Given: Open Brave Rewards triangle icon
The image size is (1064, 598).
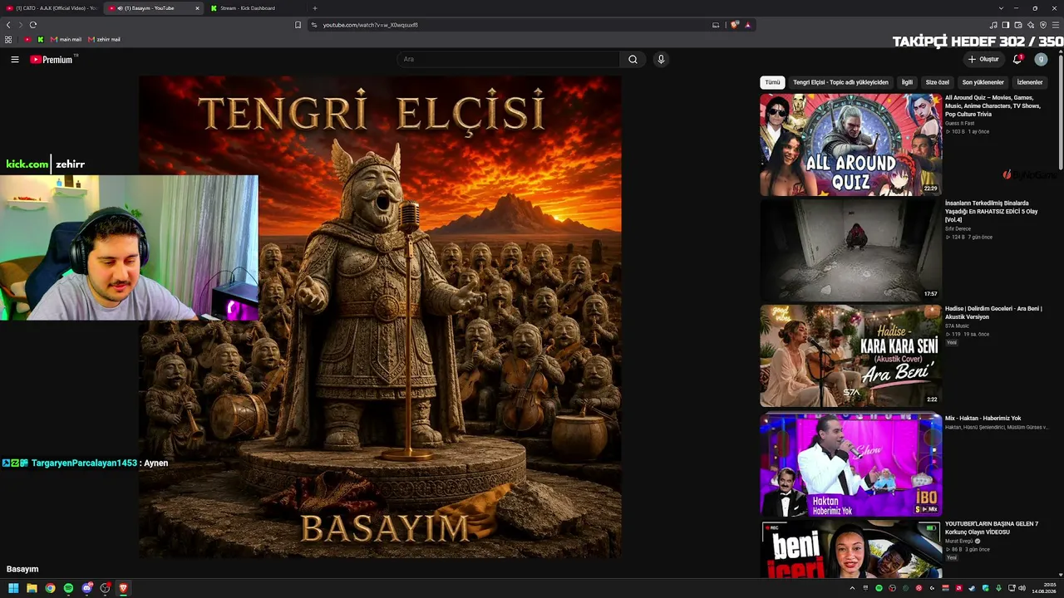Looking at the screenshot, I should pyautogui.click(x=748, y=25).
